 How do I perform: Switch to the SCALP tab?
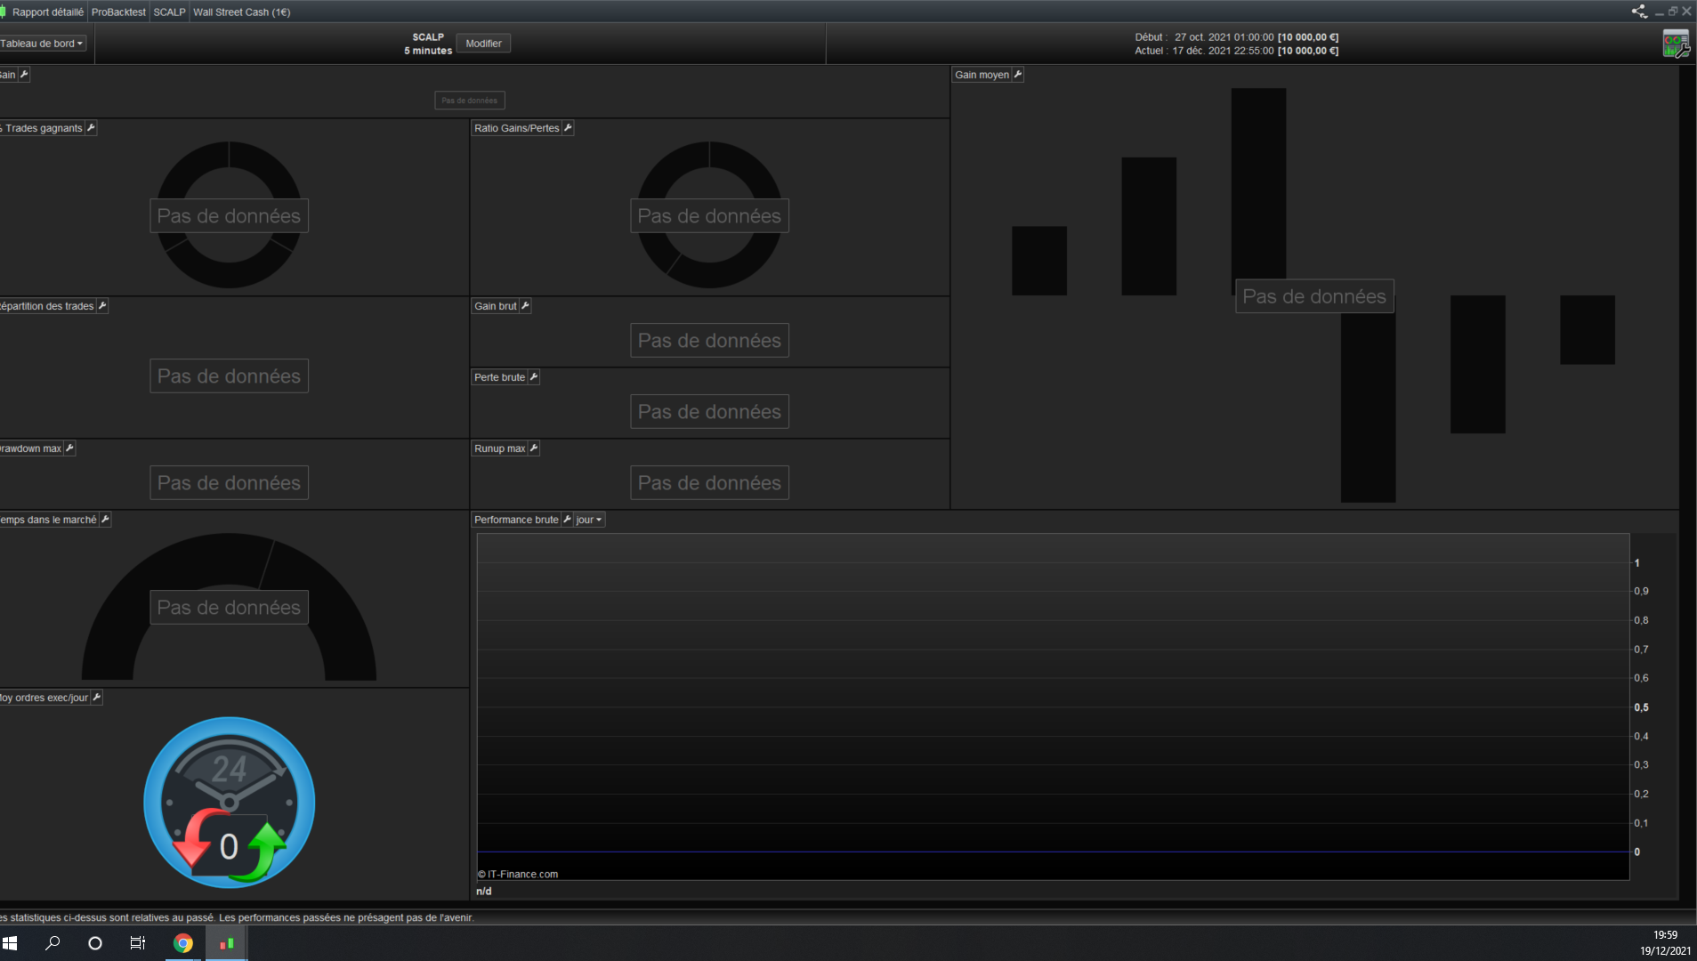point(169,12)
